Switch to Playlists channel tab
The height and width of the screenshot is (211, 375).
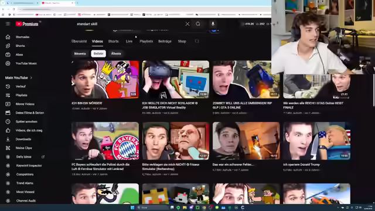coord(146,41)
